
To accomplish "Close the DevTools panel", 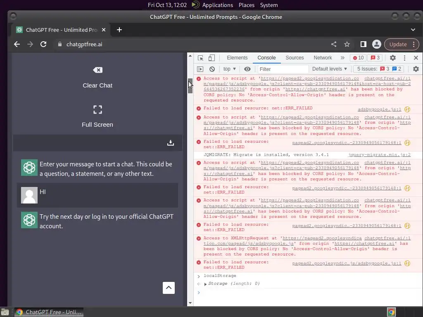I will (416, 58).
